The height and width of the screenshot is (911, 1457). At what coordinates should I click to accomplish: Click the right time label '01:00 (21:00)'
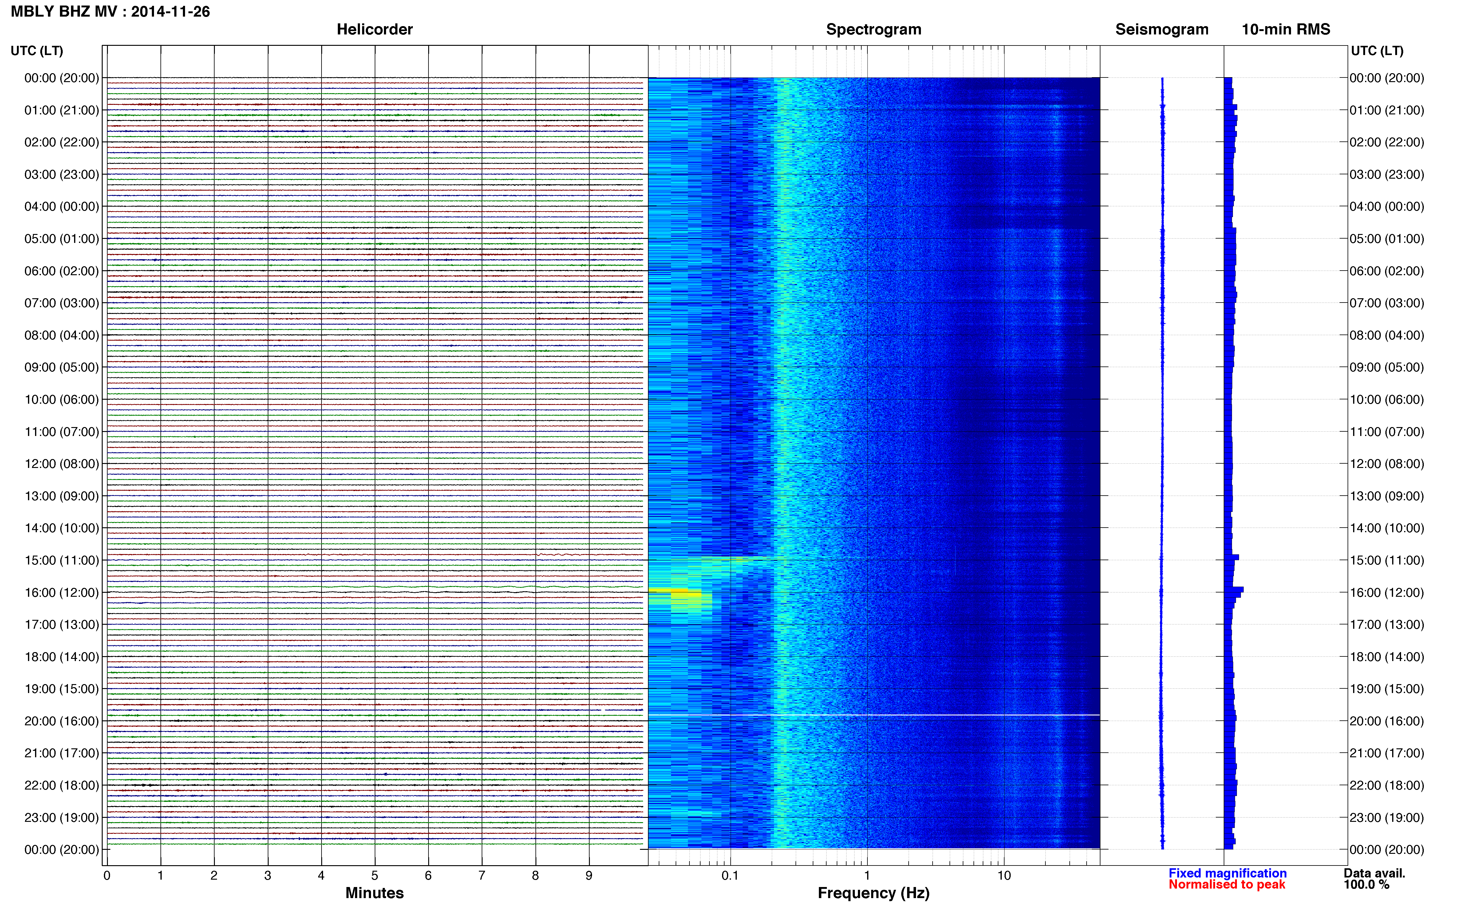coord(1387,110)
